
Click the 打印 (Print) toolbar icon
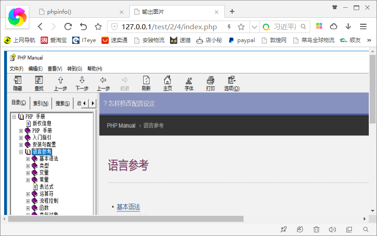coord(210,80)
